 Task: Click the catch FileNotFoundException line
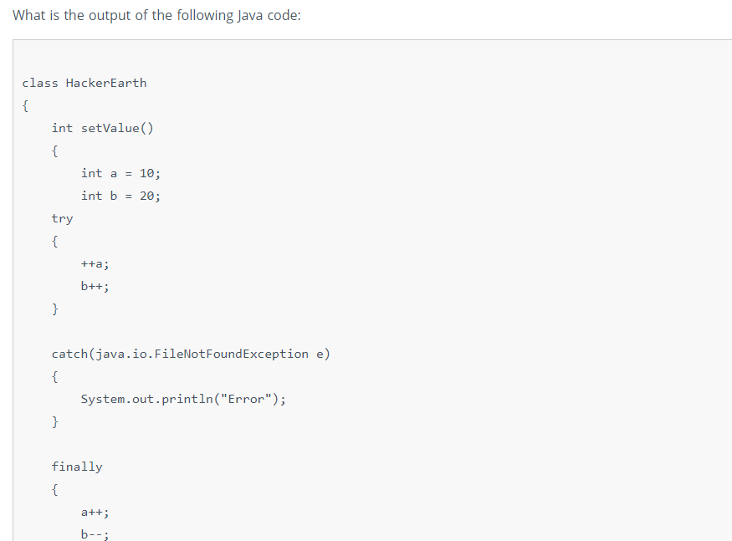tap(191, 355)
